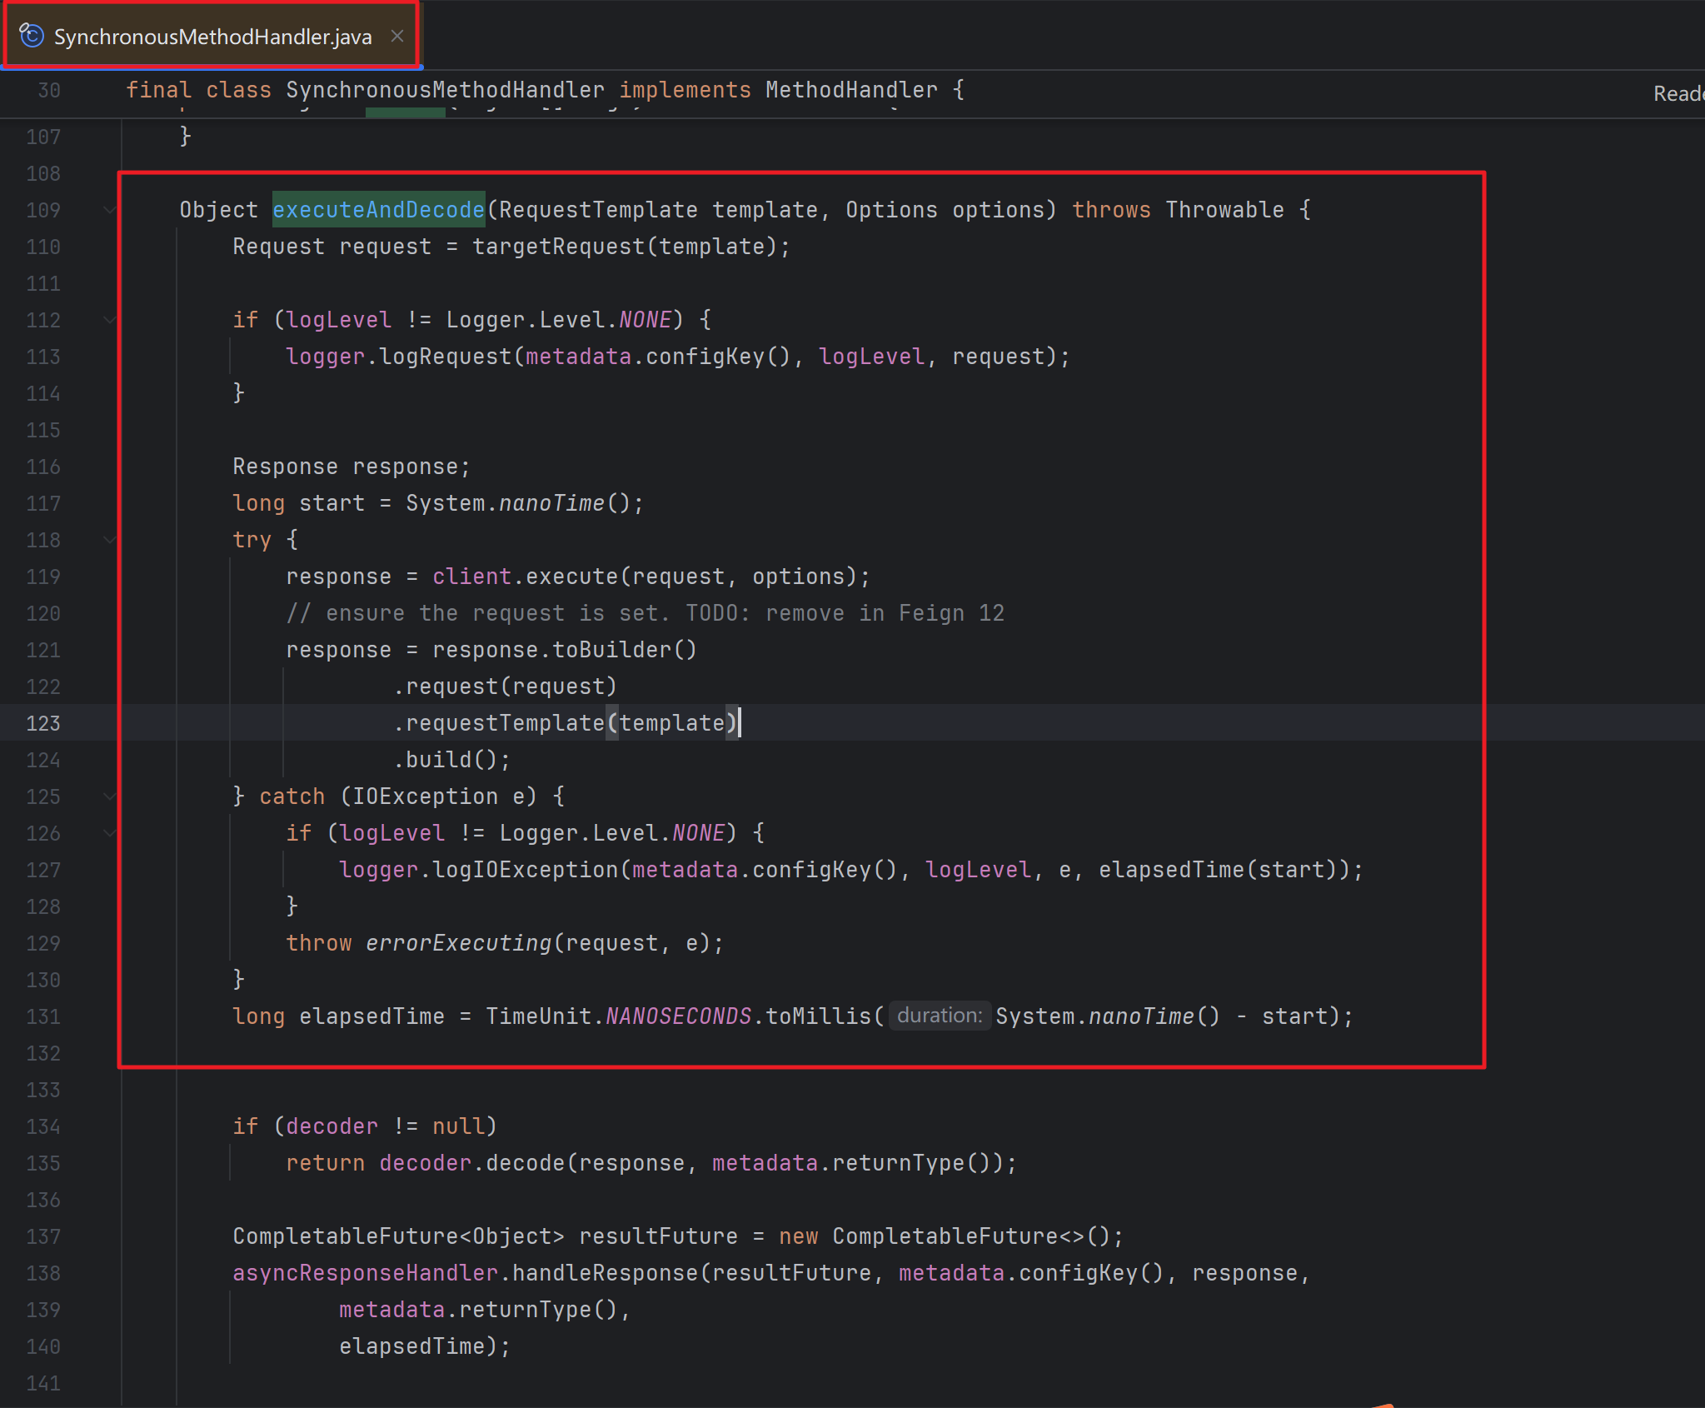Click line number 131 in the gutter
This screenshot has width=1705, height=1408.
[43, 1016]
